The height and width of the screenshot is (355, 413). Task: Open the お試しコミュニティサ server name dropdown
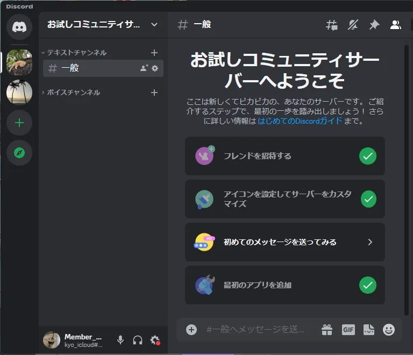pos(103,25)
